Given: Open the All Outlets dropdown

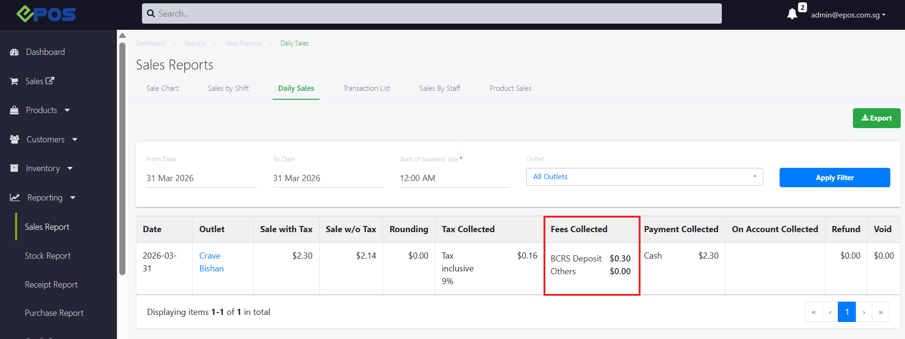Looking at the screenshot, I should (x=644, y=177).
